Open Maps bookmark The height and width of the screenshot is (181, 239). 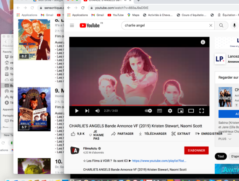tap(133, 15)
